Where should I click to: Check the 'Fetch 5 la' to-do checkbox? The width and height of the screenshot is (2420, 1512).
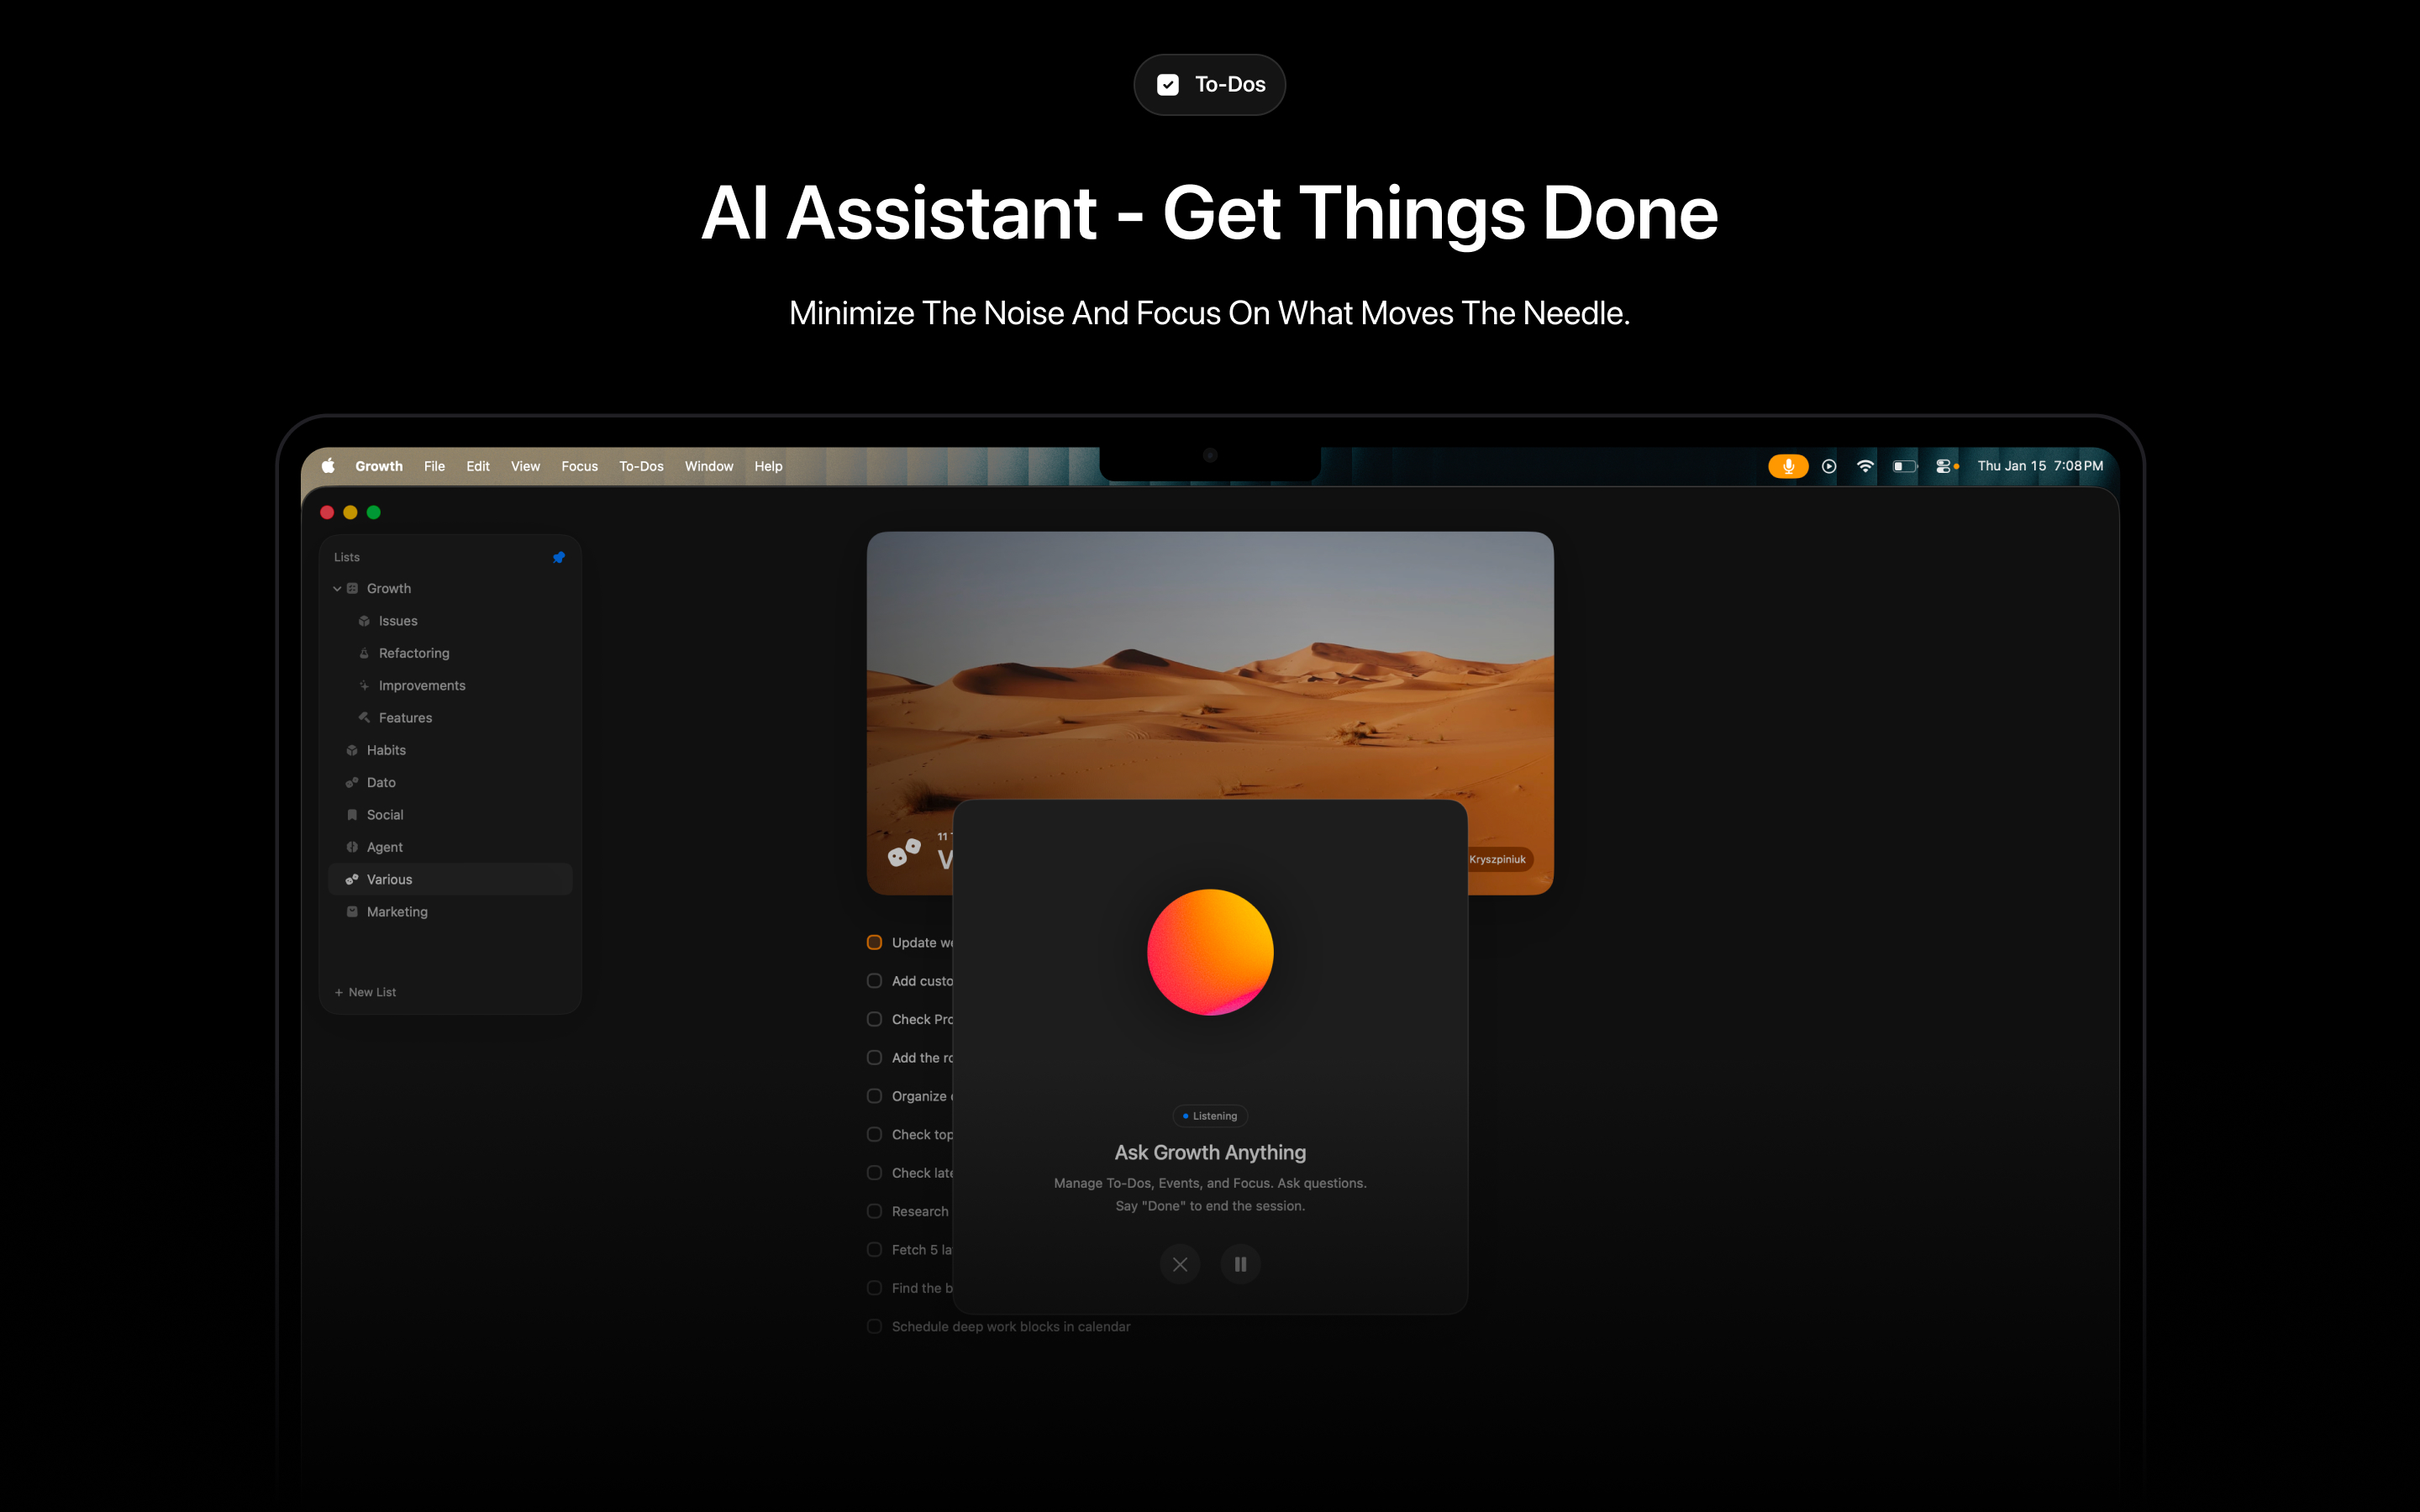tap(874, 1250)
